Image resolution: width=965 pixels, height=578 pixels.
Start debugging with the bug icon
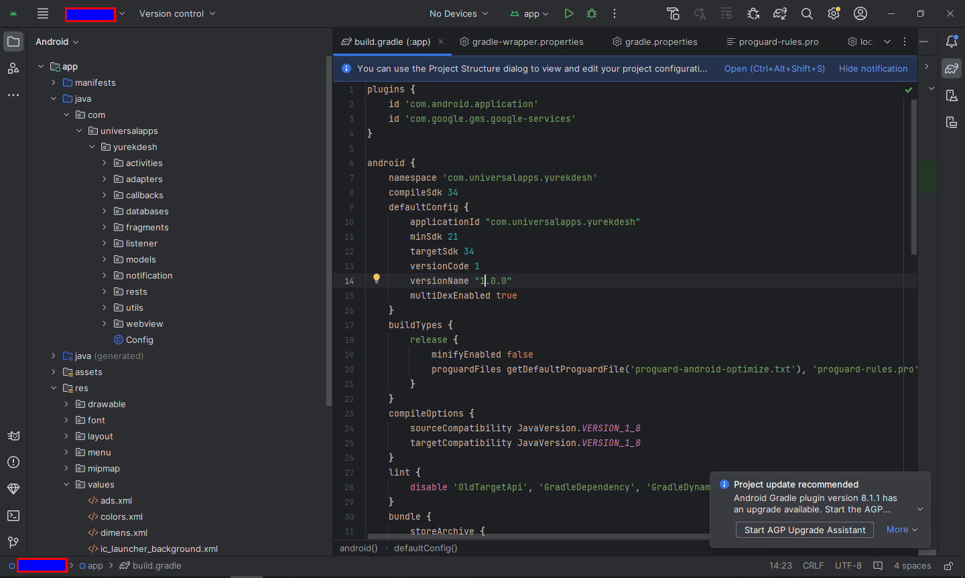[592, 13]
